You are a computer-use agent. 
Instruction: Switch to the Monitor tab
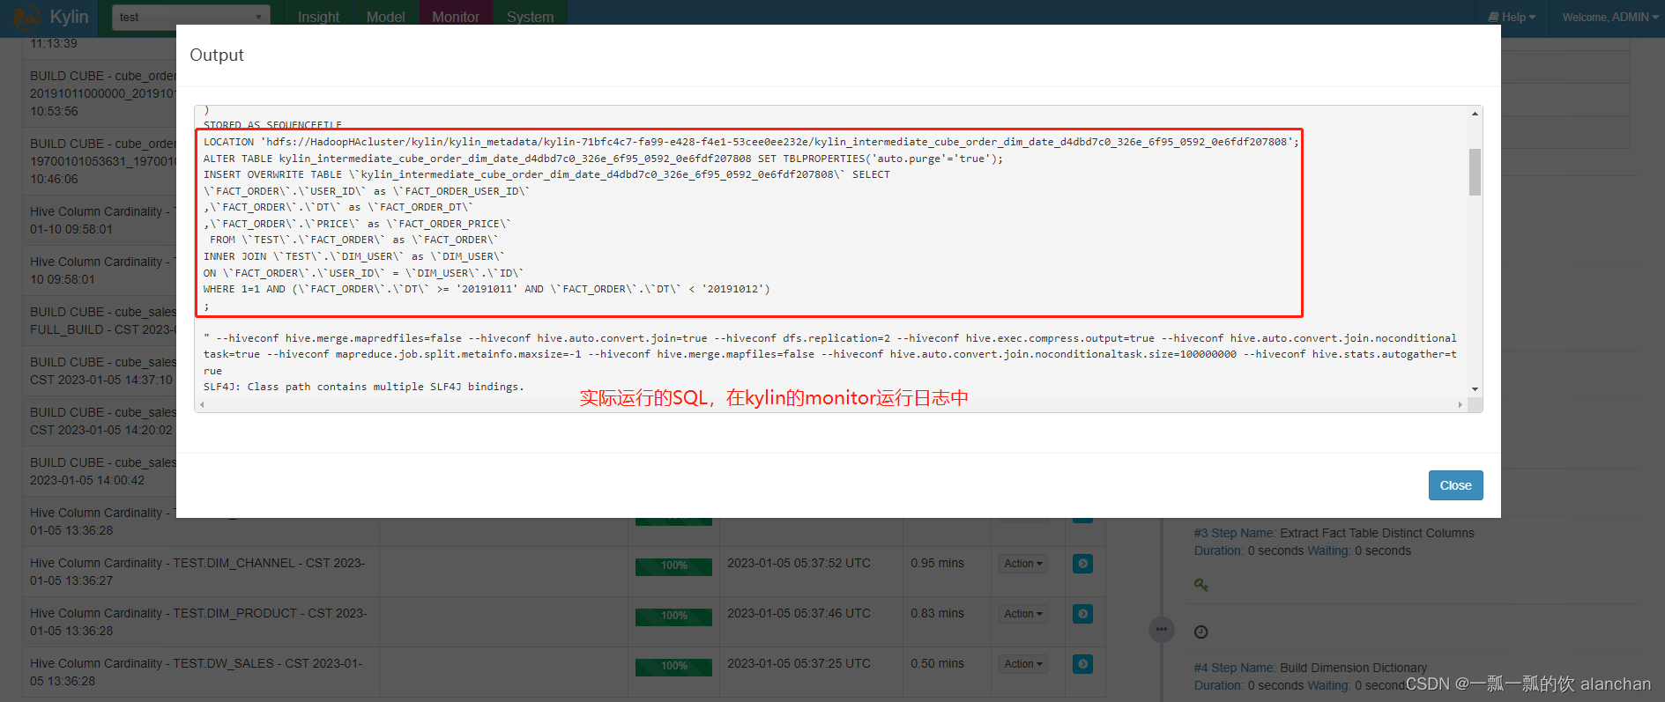456,17
